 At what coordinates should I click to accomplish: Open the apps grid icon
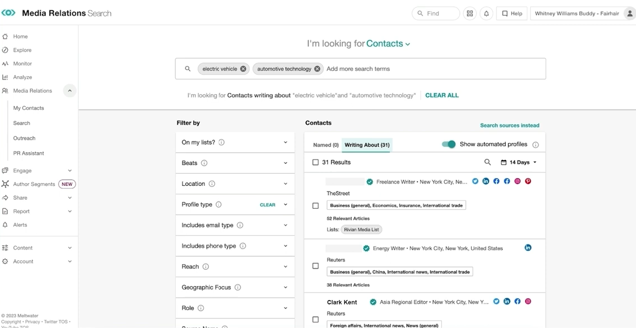tap(470, 13)
